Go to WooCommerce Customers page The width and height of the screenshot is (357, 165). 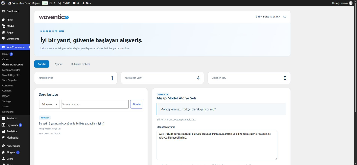tap(8, 86)
